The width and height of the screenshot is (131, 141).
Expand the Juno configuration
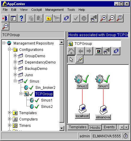click(x=15, y=74)
